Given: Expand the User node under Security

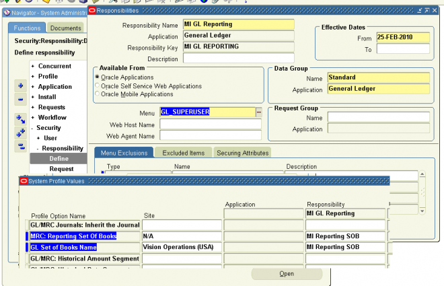Looking at the screenshot, I should [x=38, y=138].
